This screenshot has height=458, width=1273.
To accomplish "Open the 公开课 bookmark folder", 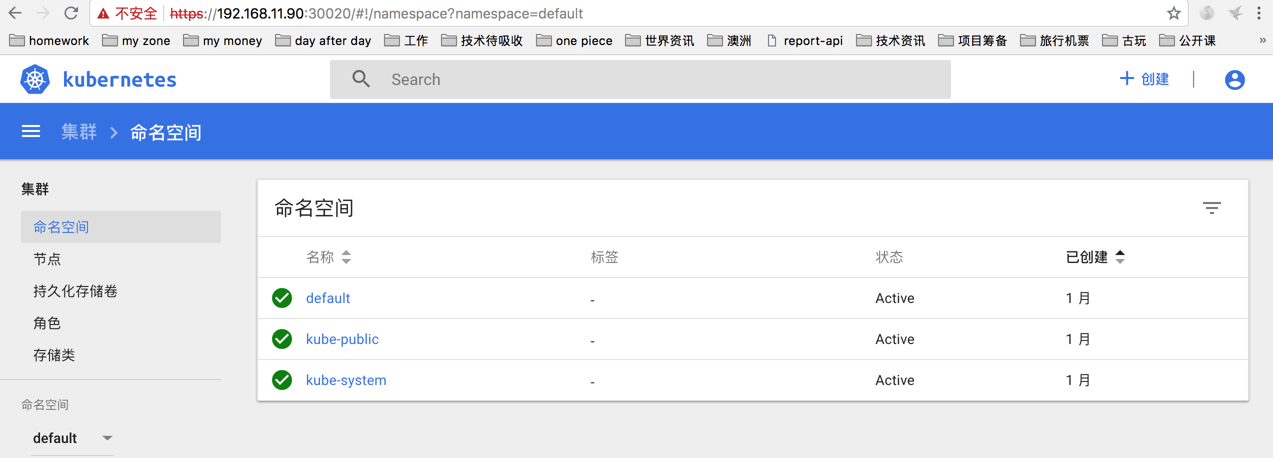I will coord(1187,40).
